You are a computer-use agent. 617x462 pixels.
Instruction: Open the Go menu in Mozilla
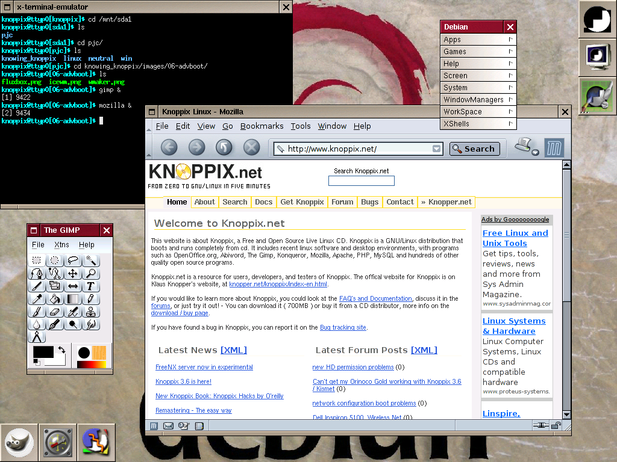pyautogui.click(x=227, y=126)
